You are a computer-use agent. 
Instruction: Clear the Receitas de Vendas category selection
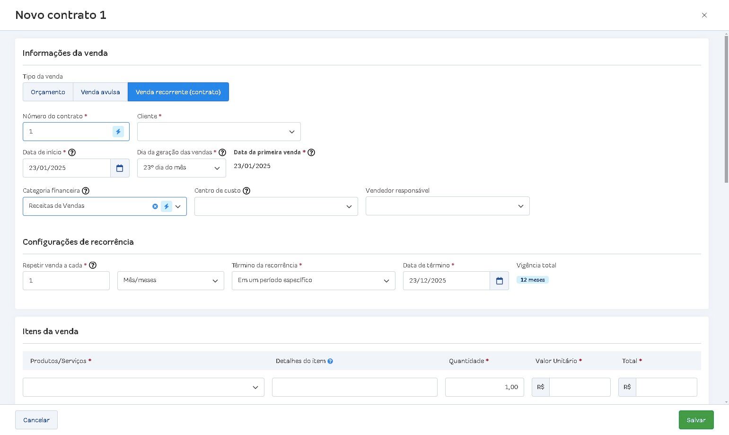pyautogui.click(x=155, y=206)
